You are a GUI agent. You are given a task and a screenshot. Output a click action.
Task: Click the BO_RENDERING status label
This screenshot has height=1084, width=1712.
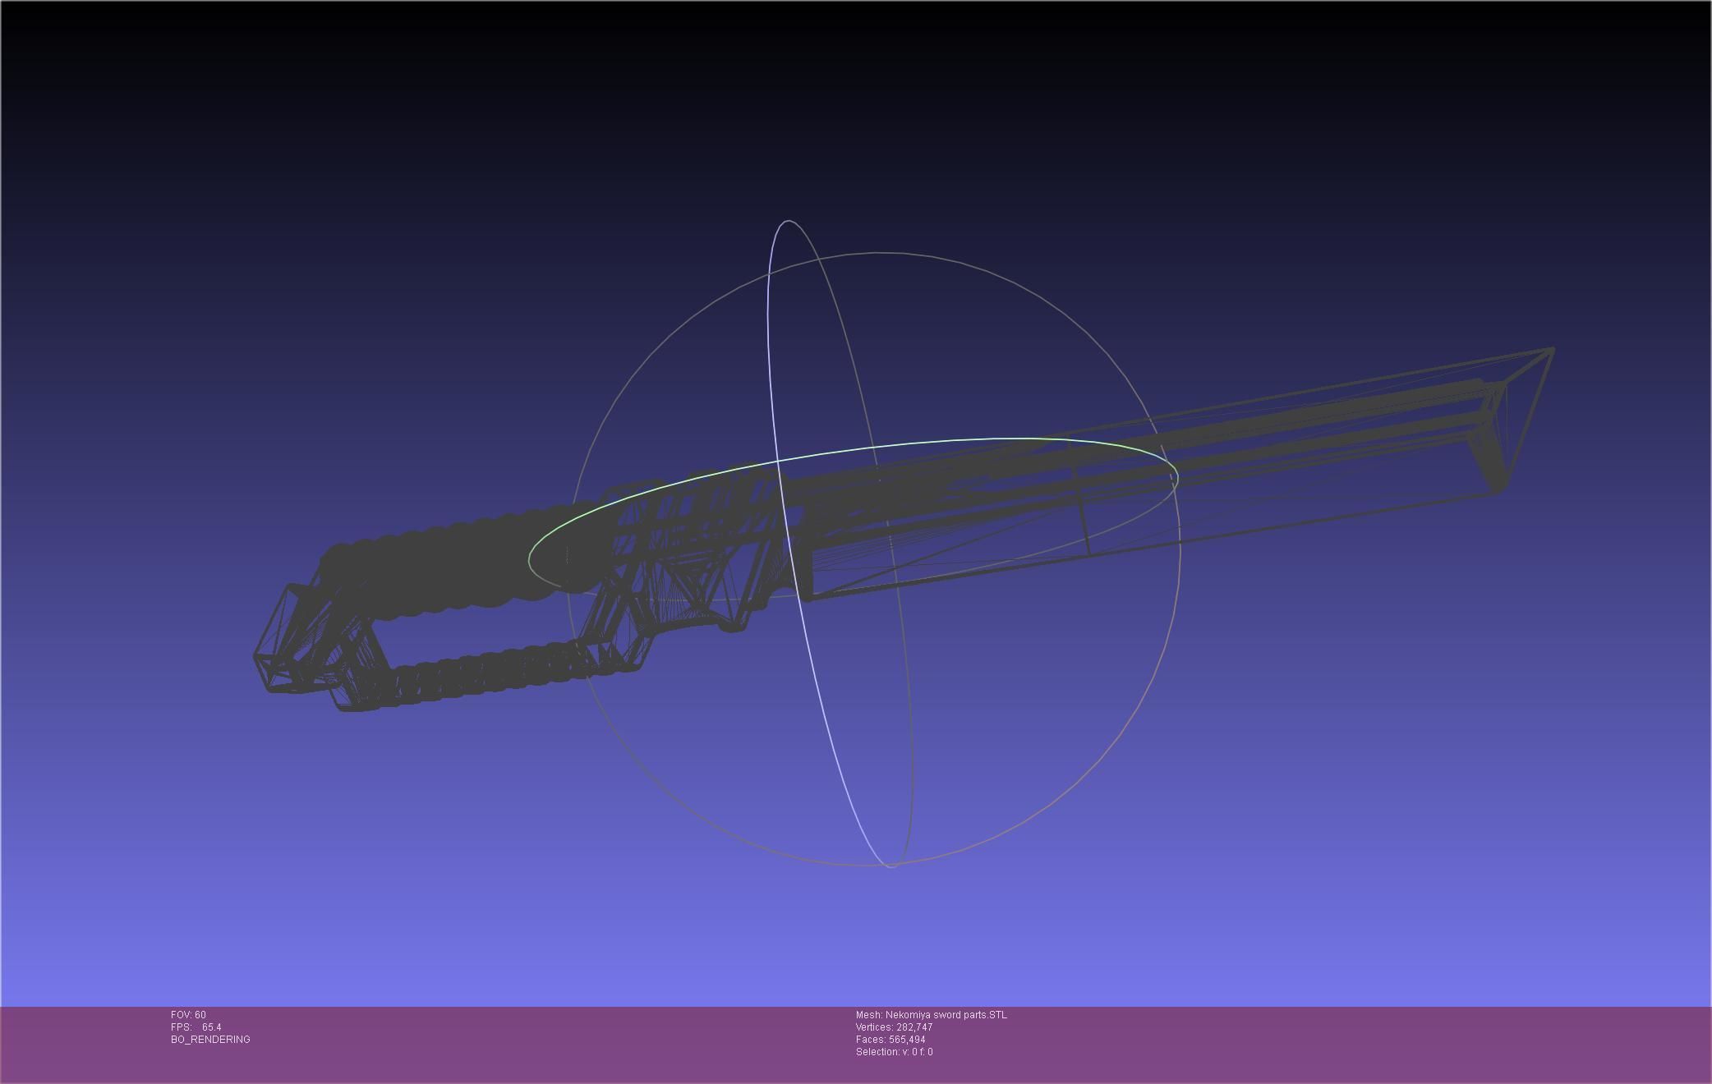[210, 1040]
